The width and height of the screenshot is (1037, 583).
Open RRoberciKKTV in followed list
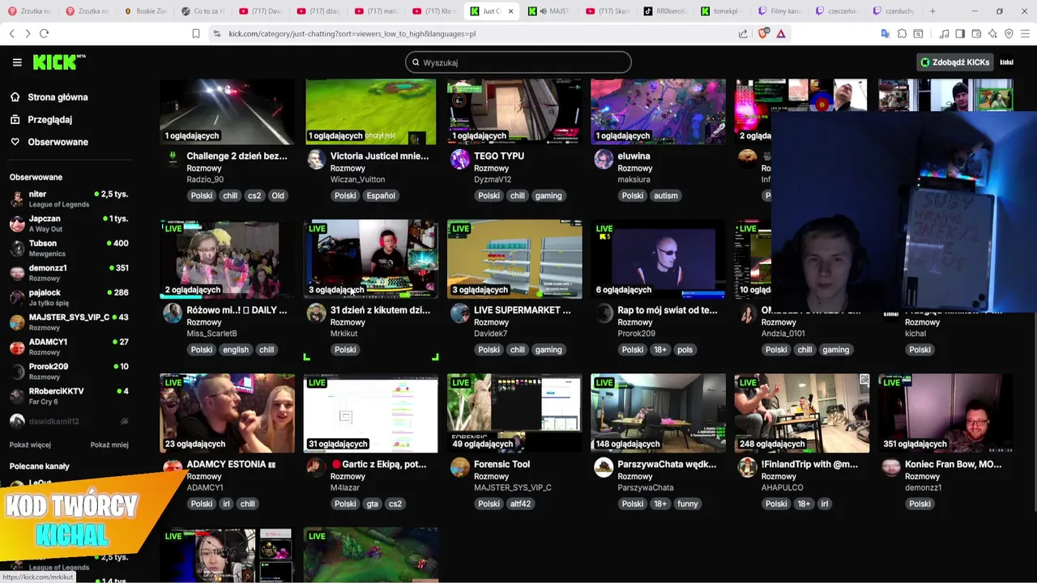(x=69, y=396)
